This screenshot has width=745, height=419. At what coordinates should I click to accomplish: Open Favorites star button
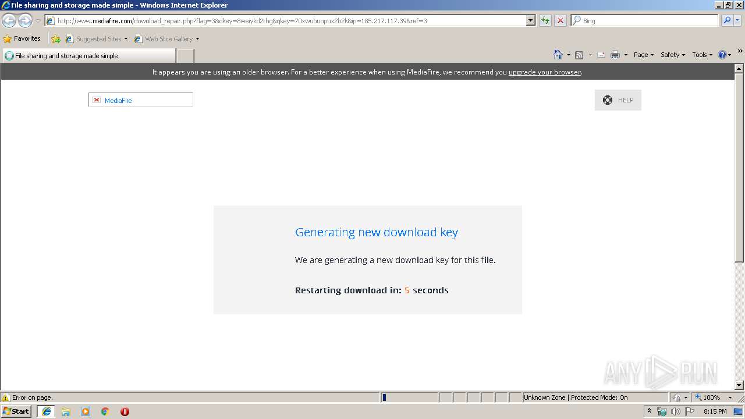[x=22, y=39]
